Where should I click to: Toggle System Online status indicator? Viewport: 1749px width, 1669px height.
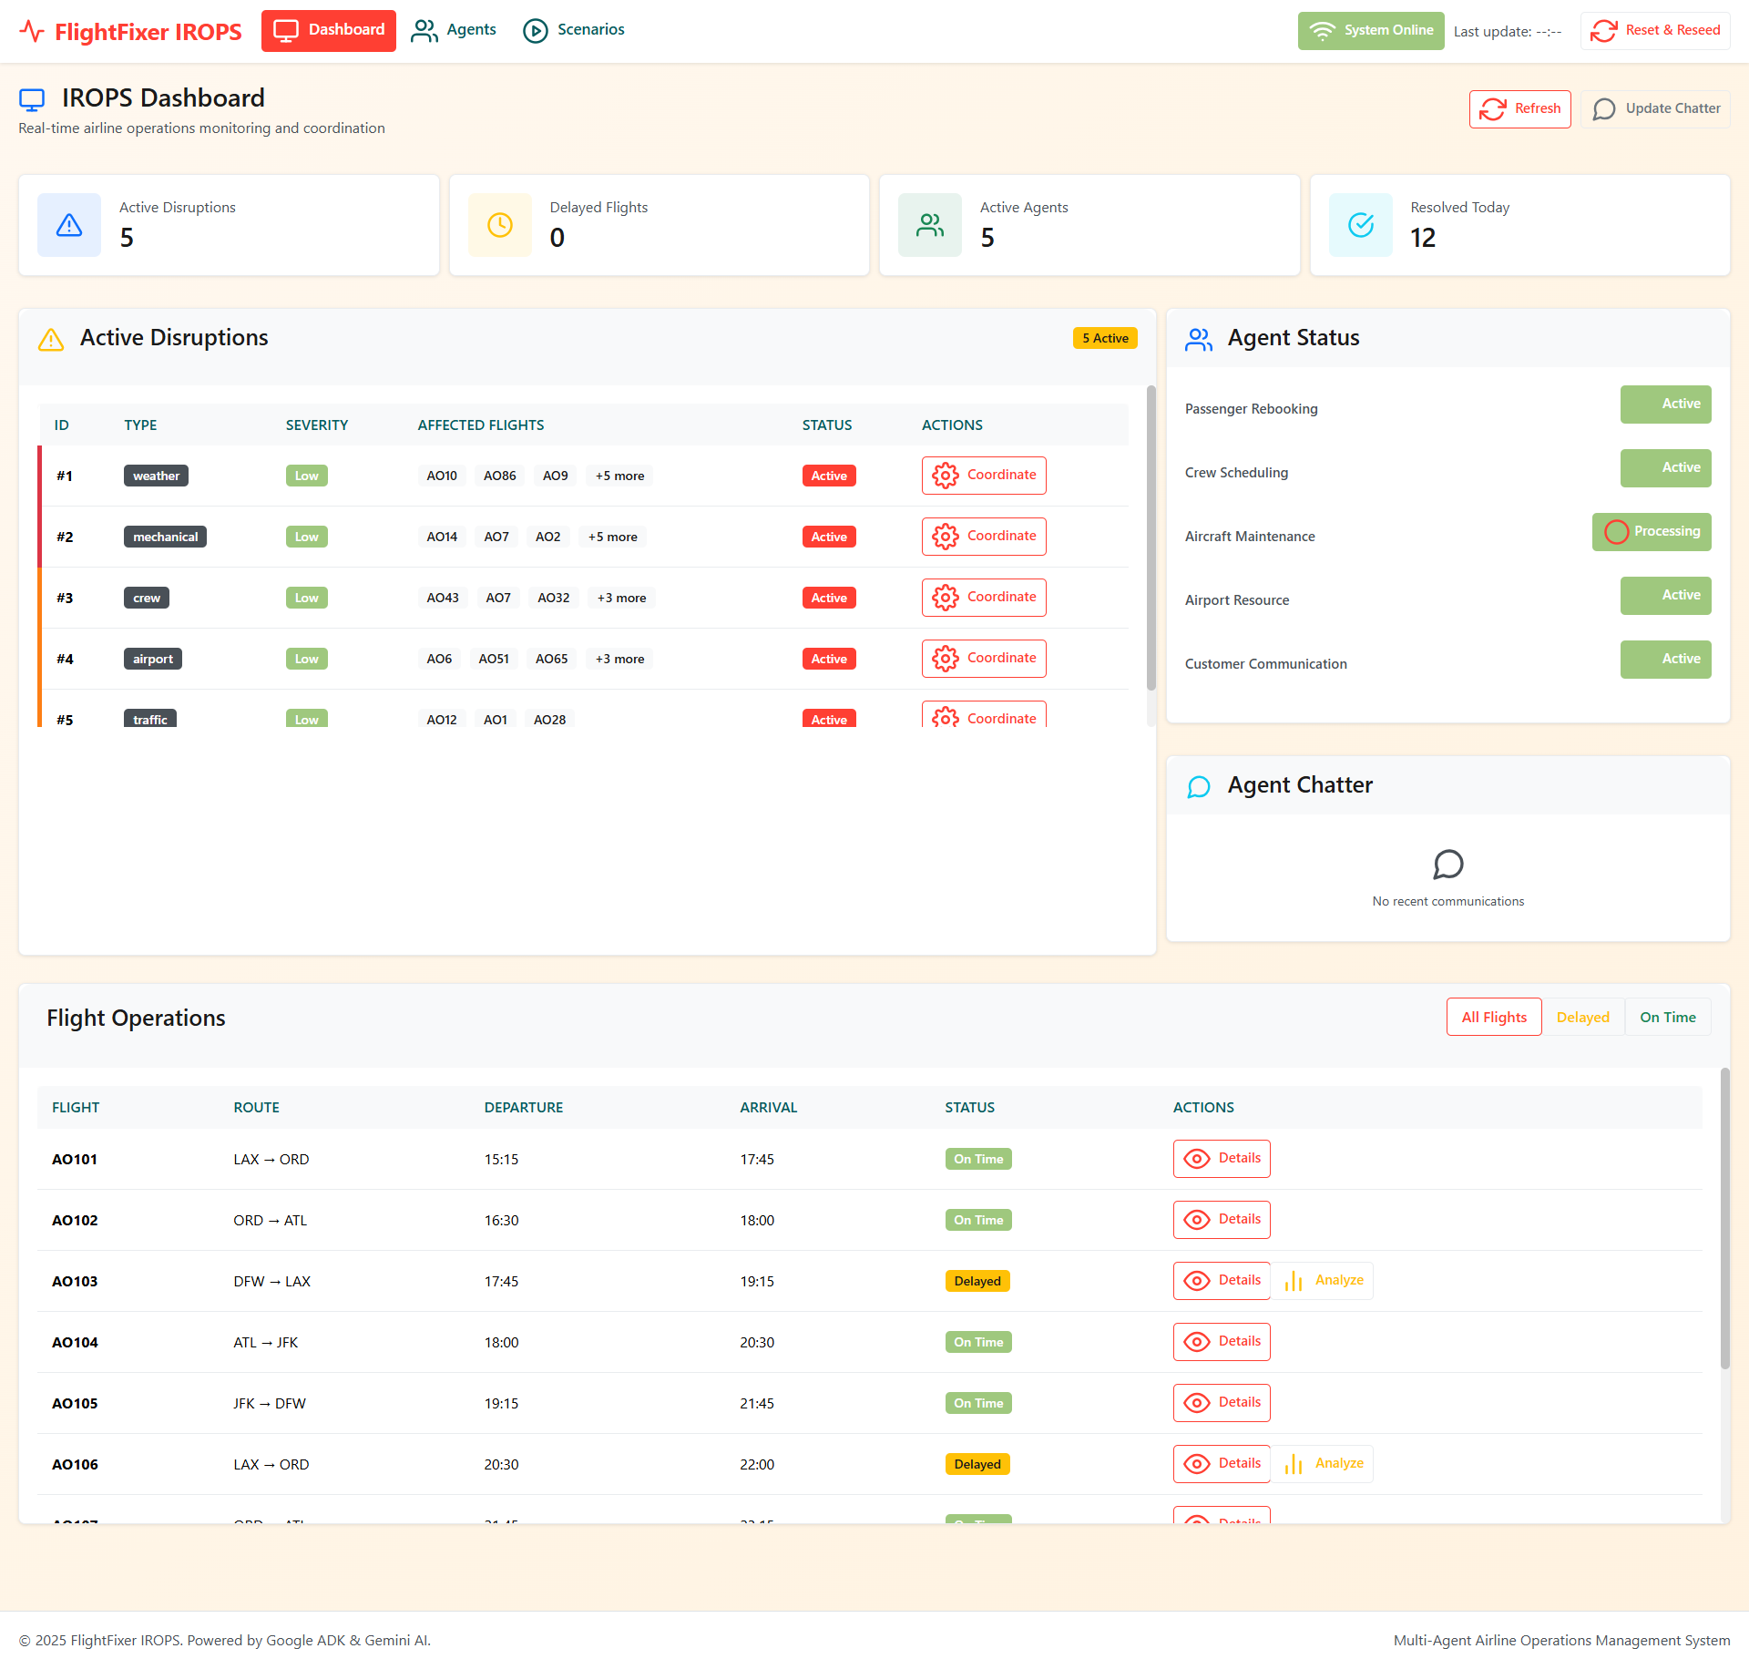pos(1370,30)
